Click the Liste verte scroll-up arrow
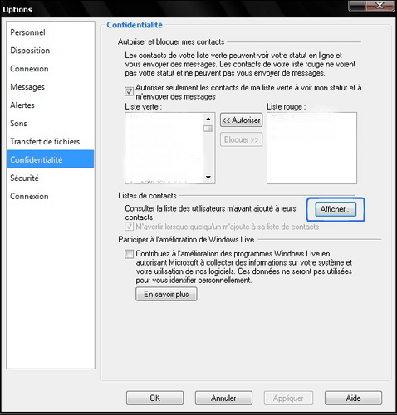This screenshot has width=397, height=415. click(208, 119)
